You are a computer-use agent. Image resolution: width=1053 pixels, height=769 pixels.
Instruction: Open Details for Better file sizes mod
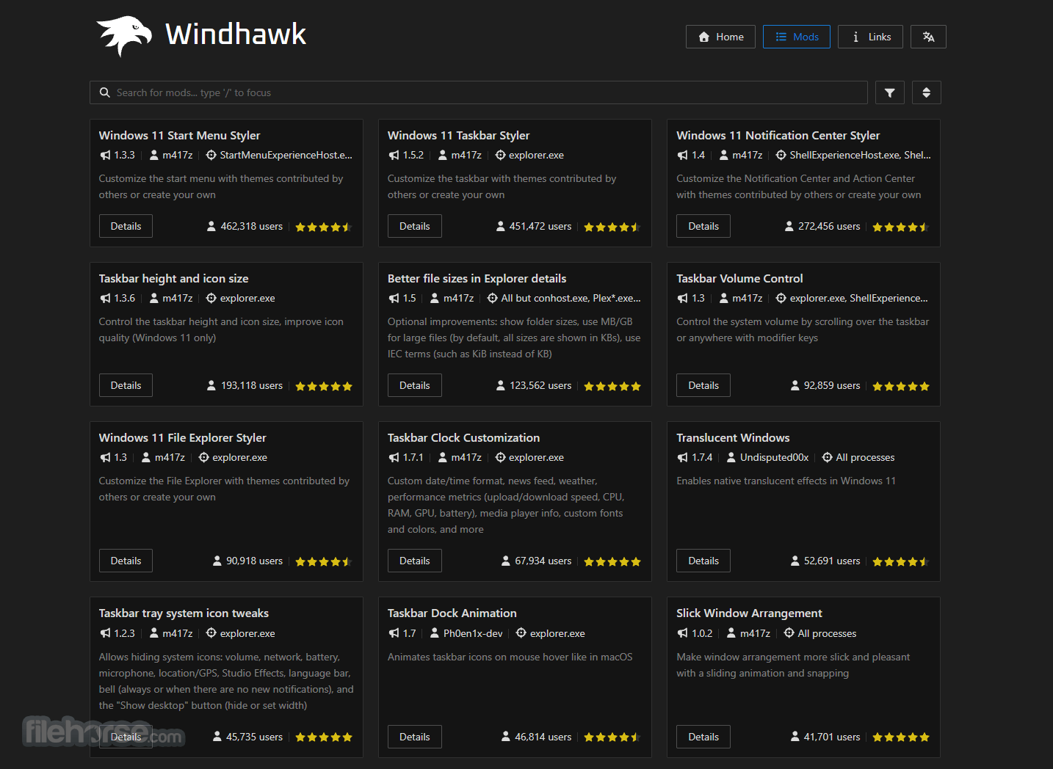[414, 385]
